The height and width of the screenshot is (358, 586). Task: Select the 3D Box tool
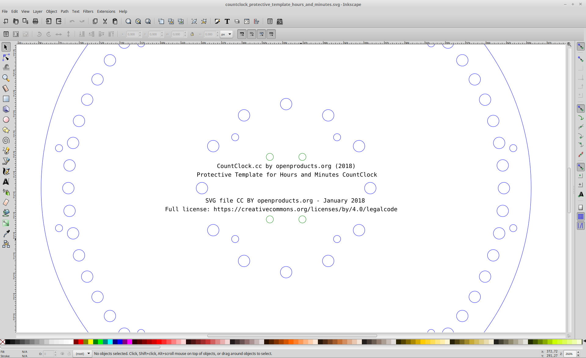tap(6, 109)
